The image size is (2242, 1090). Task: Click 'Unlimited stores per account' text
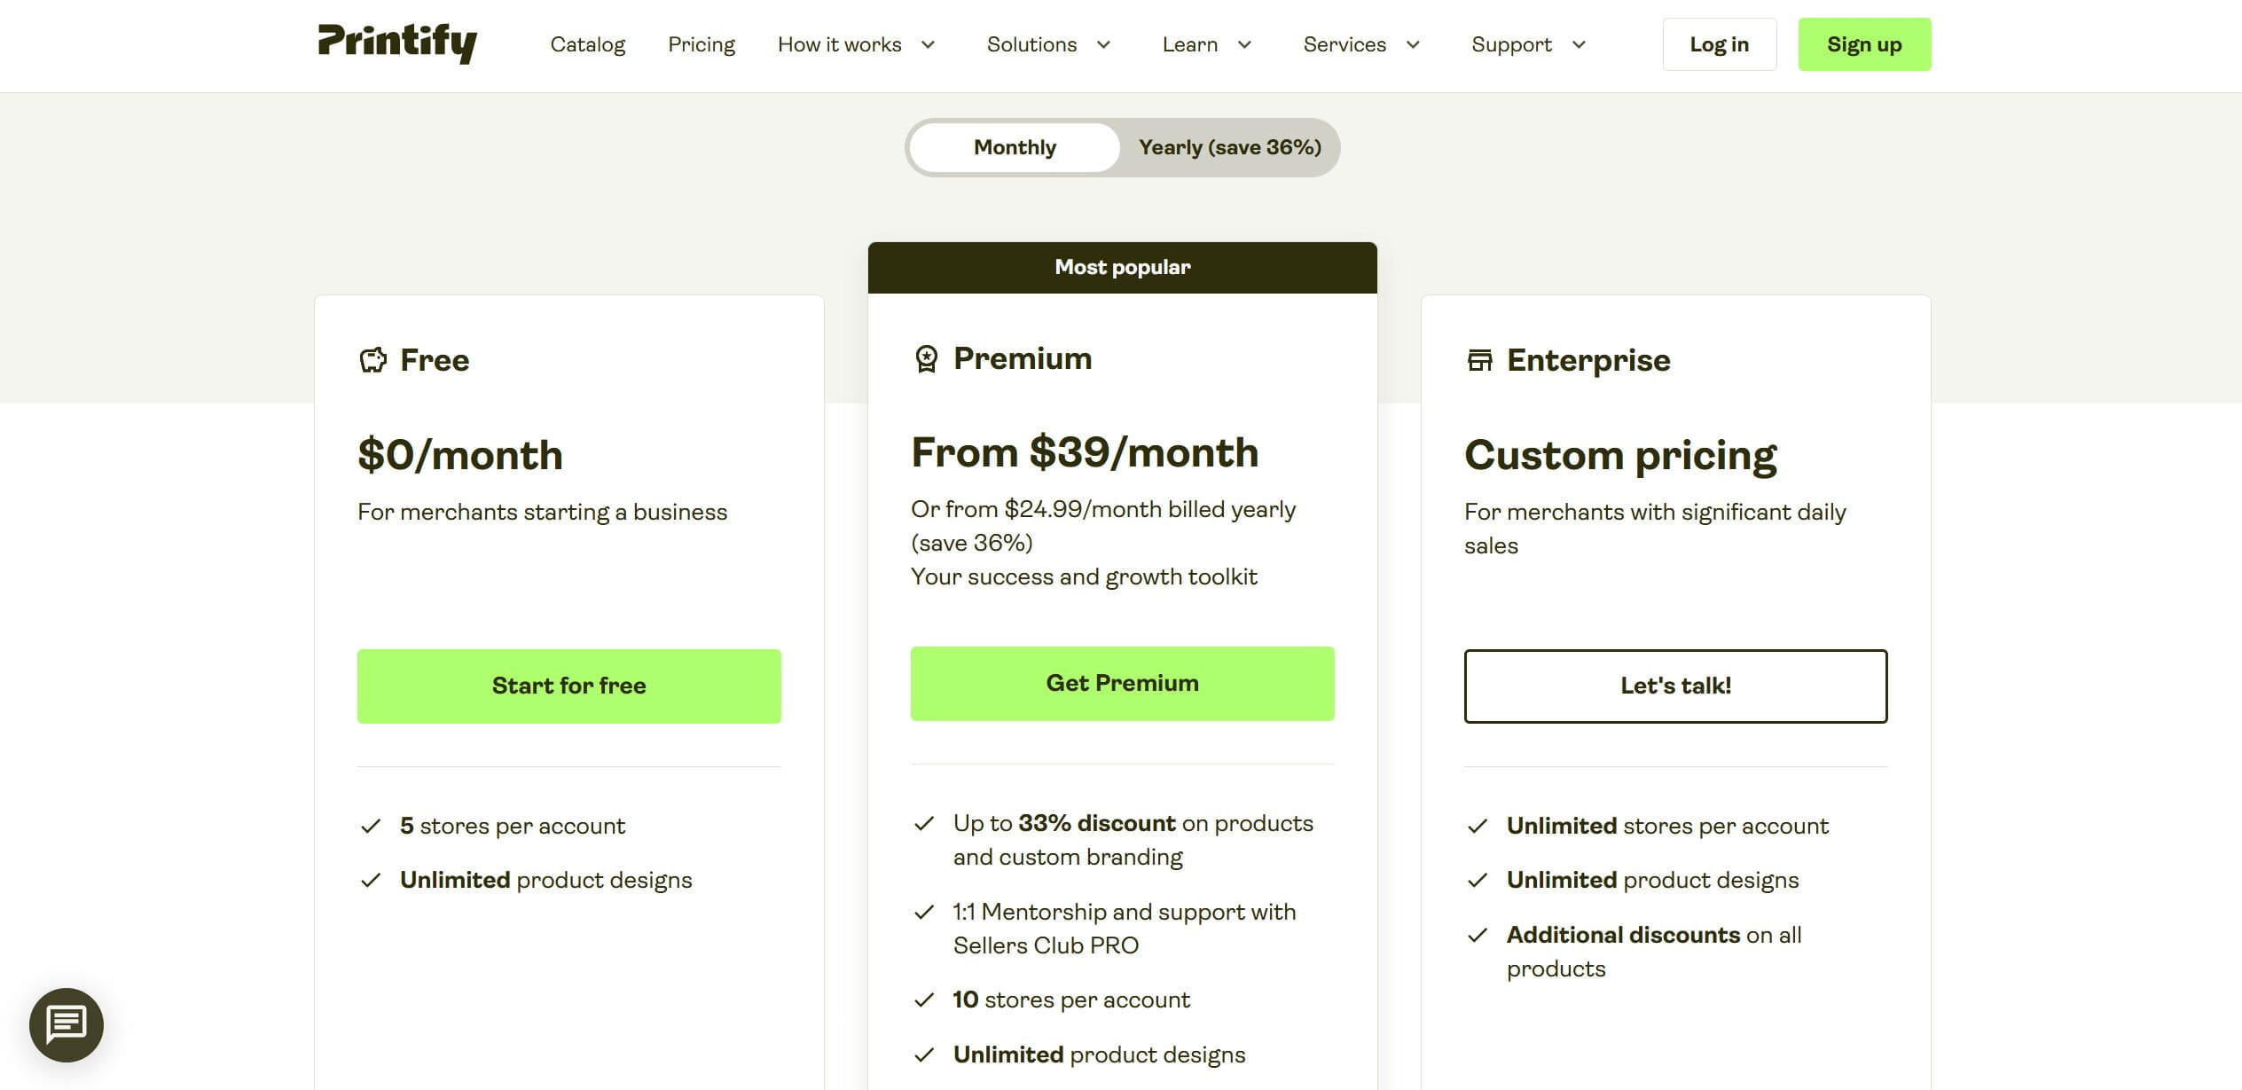click(x=1667, y=827)
